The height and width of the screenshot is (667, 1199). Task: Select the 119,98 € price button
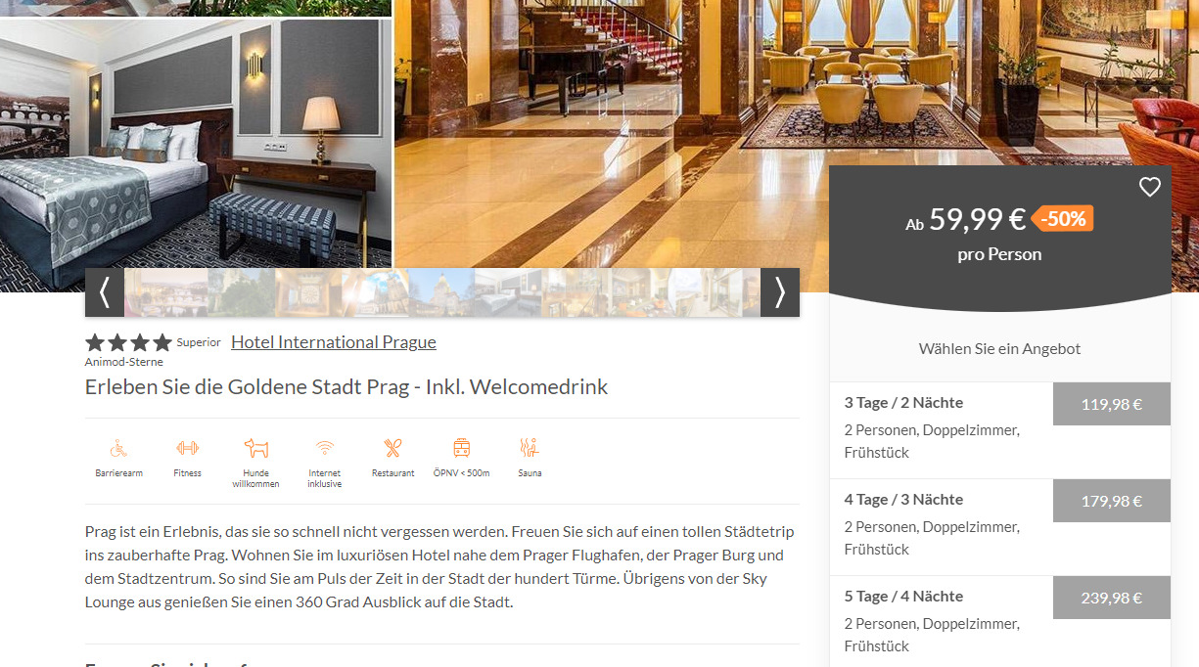coord(1112,404)
